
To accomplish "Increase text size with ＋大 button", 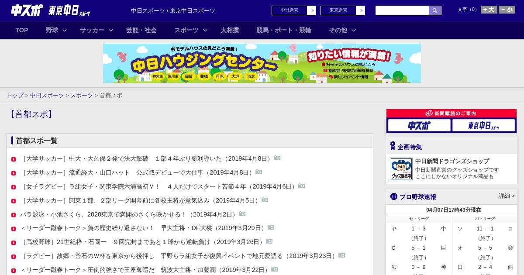I will pos(489,10).
